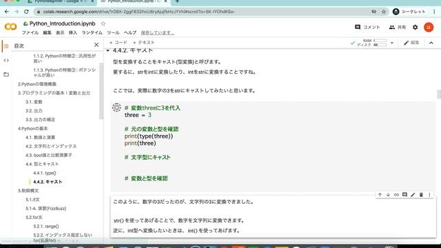Open a new browser tab
The width and height of the screenshot is (441, 248).
(177, 1)
